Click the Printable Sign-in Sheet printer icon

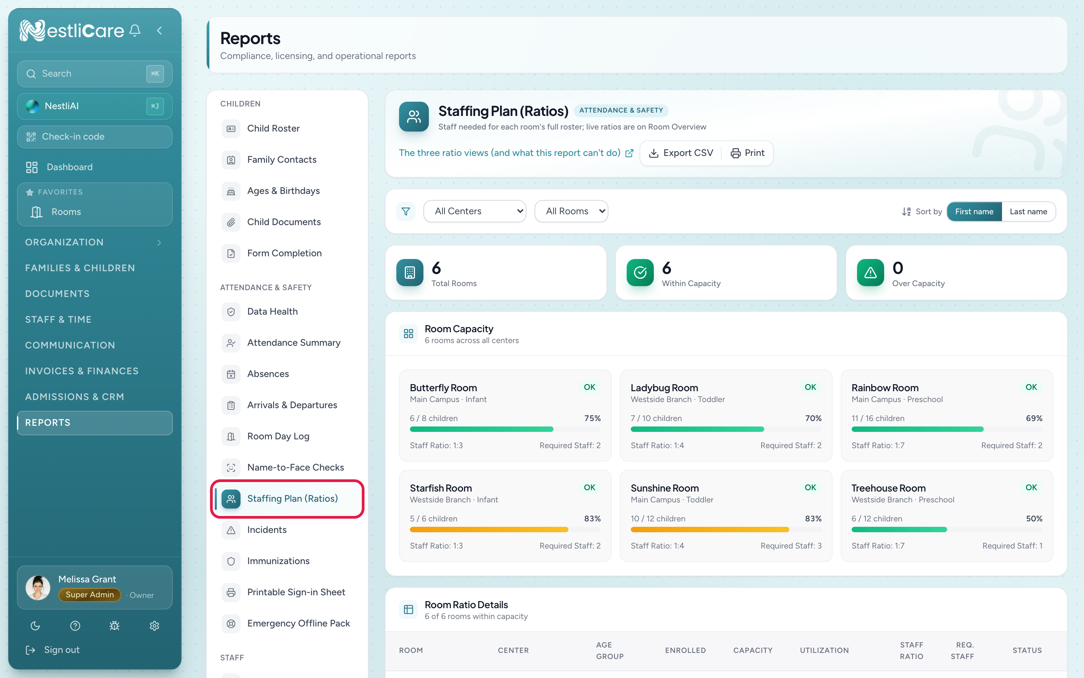[x=231, y=592]
